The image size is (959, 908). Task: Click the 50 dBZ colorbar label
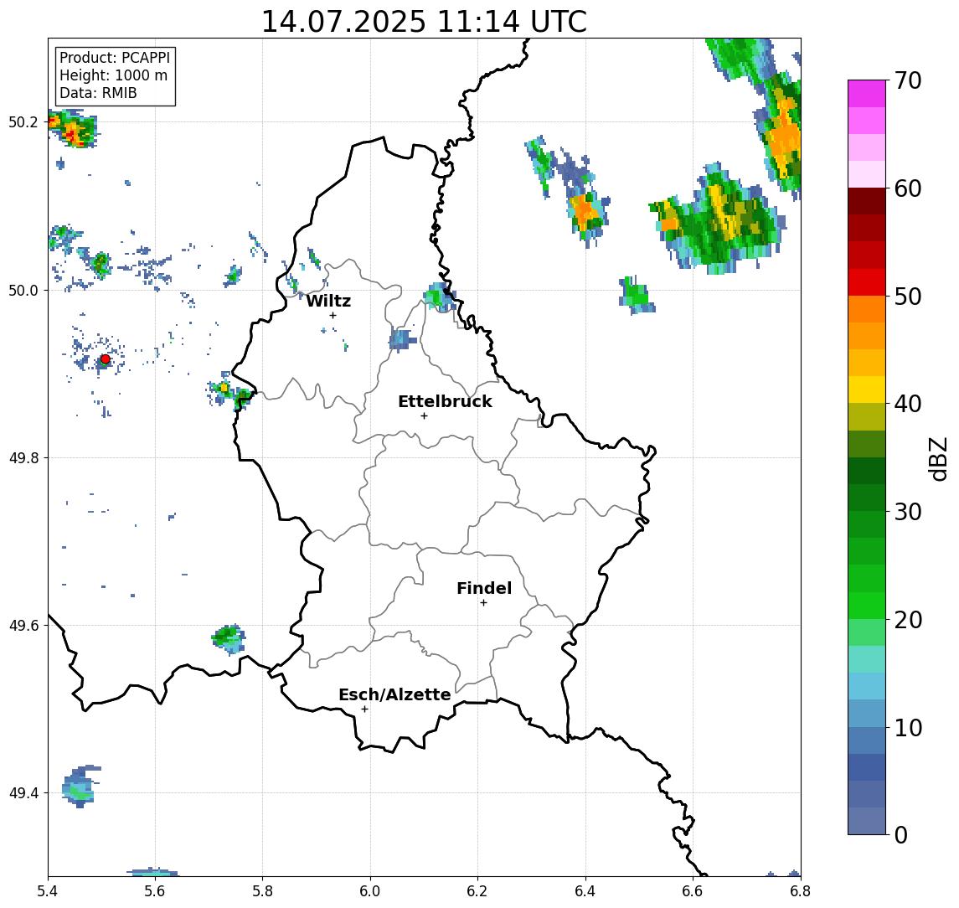(908, 297)
